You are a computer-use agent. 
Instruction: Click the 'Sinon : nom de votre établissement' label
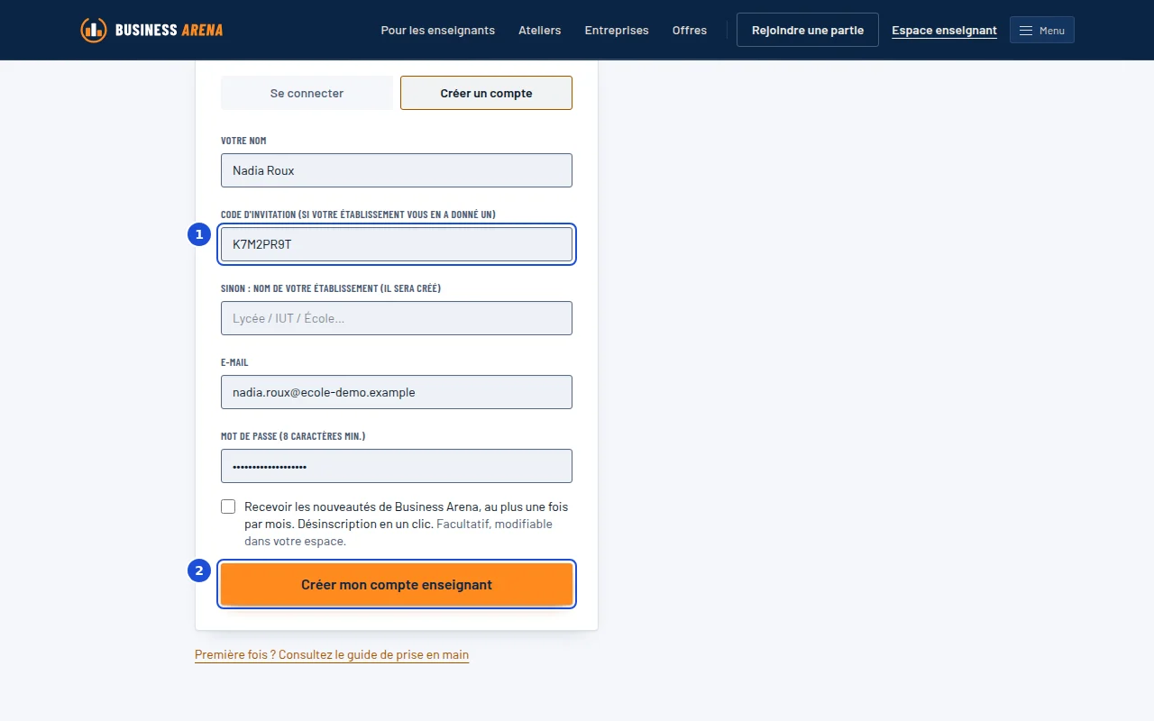pyautogui.click(x=331, y=288)
